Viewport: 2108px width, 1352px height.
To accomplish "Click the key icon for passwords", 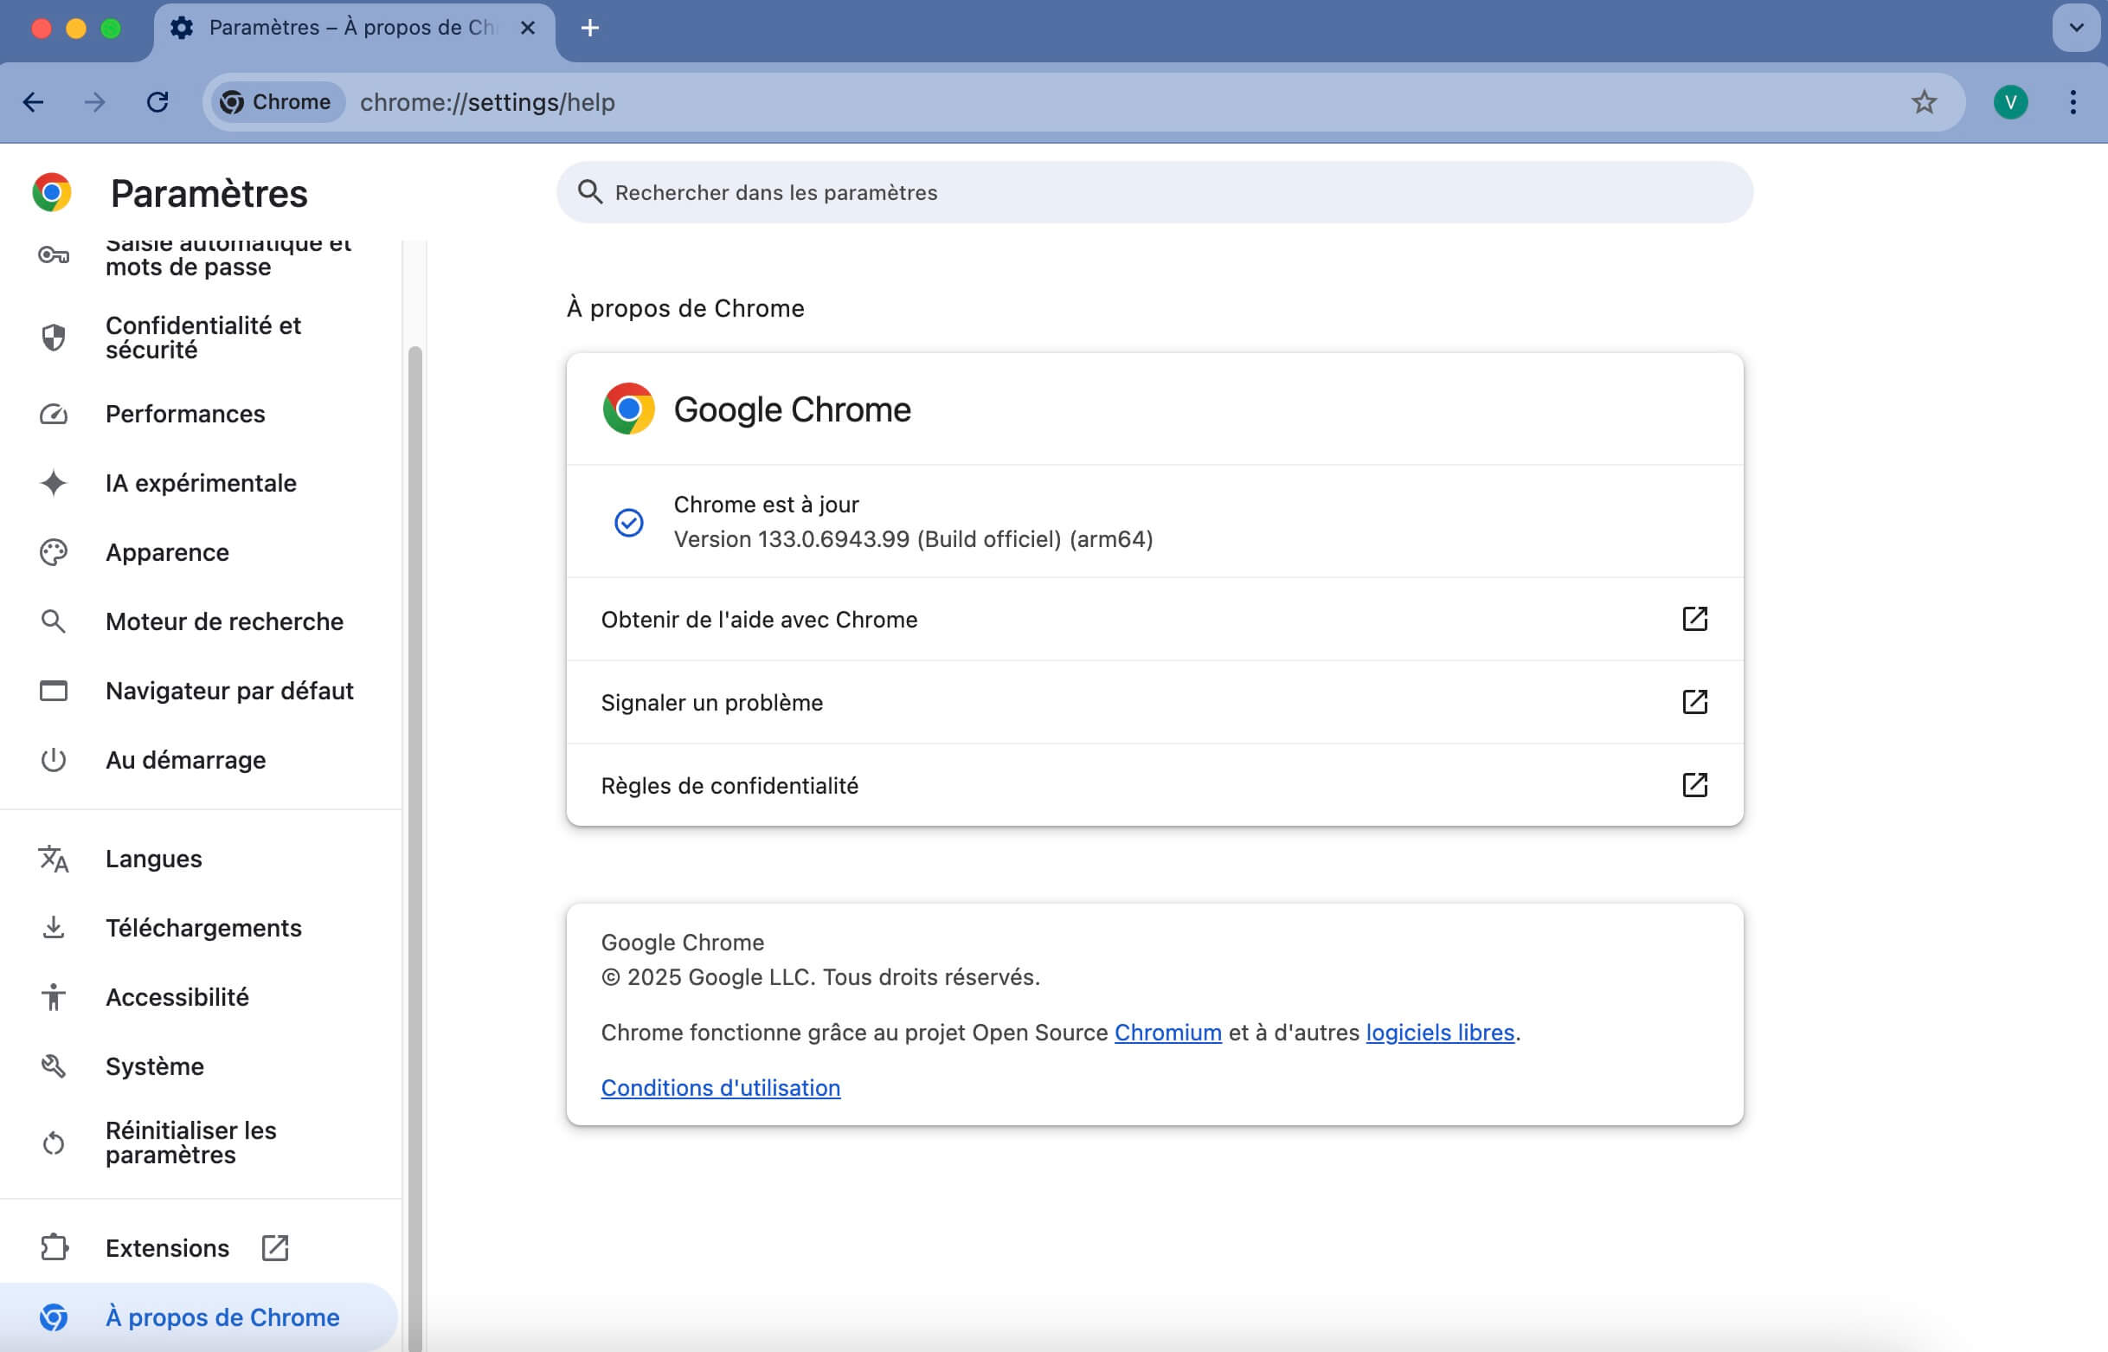I will pyautogui.click(x=54, y=255).
